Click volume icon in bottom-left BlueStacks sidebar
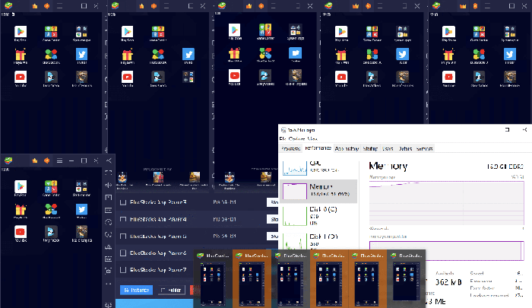This screenshot has height=308, width=532. 108,185
